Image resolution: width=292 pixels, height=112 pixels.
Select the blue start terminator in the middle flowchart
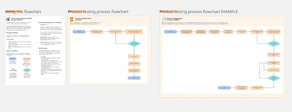click(79, 32)
